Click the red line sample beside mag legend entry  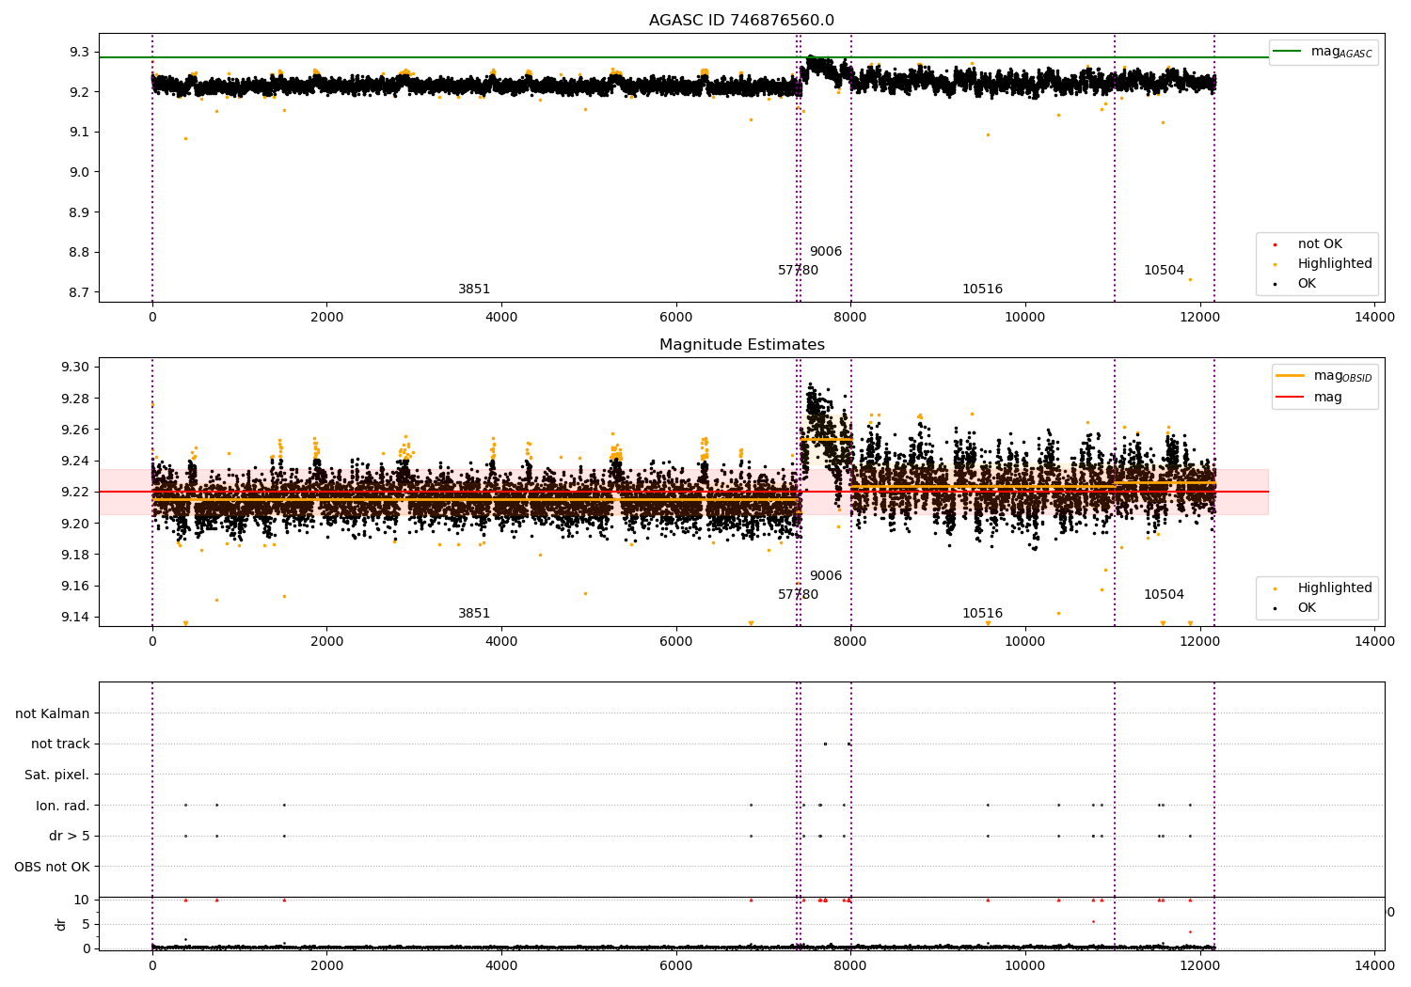[1291, 397]
